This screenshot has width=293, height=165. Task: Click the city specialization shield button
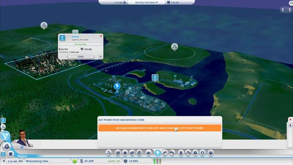11,154
